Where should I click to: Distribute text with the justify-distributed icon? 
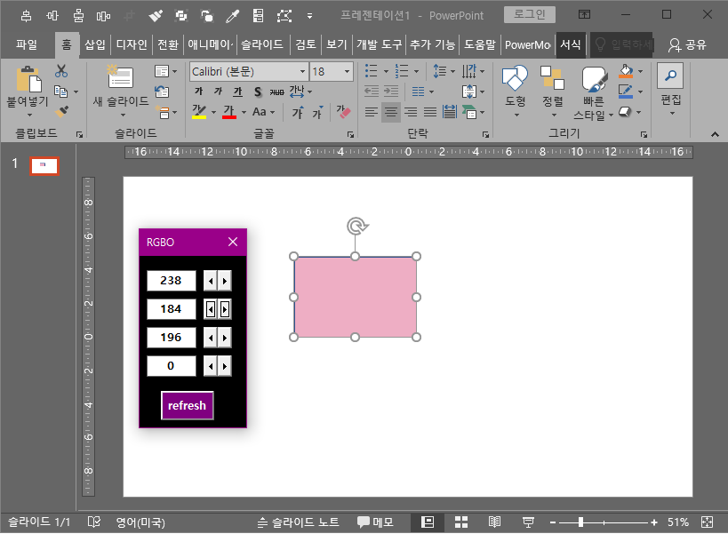pyautogui.click(x=450, y=112)
